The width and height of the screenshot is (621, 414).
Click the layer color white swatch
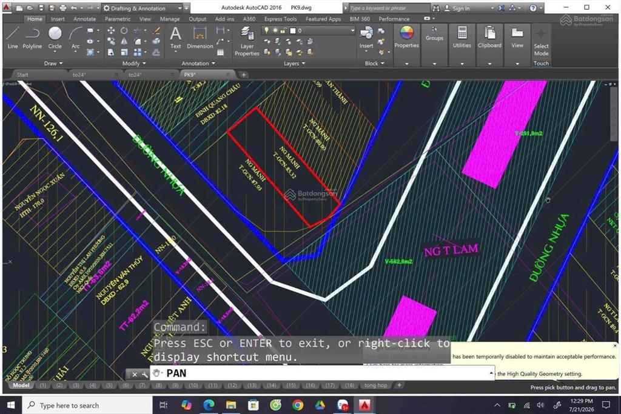(293, 30)
